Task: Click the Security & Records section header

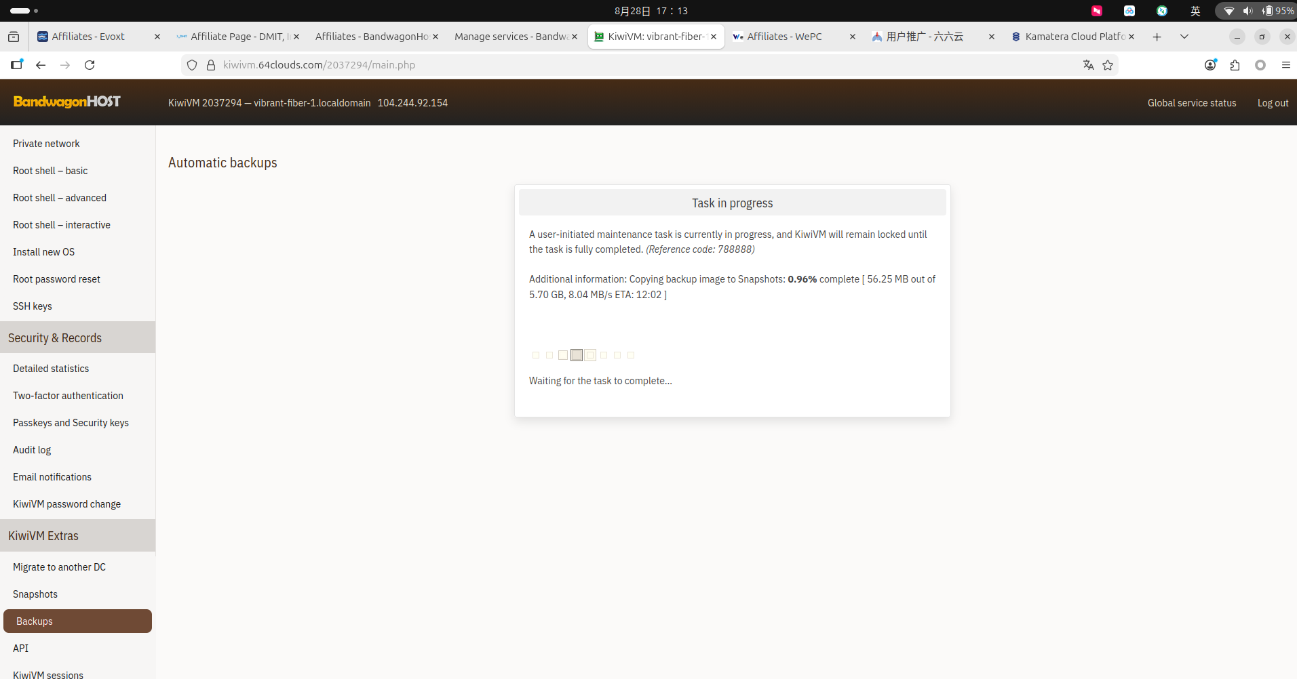Action: [x=77, y=337]
